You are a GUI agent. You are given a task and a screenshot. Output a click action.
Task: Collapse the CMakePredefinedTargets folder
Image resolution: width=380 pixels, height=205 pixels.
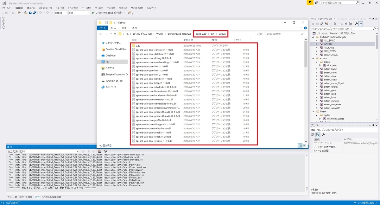(313, 37)
